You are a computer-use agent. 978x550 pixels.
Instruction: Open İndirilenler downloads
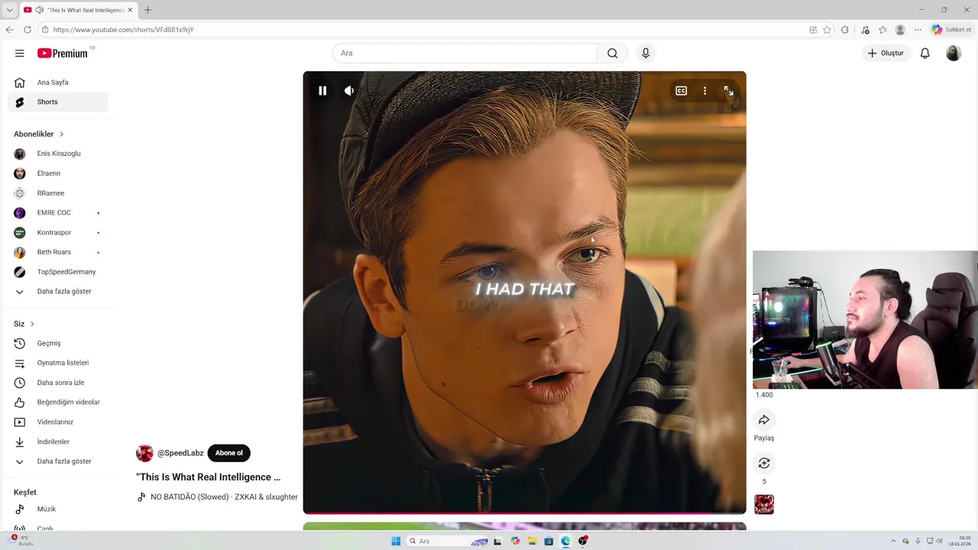[58, 442]
